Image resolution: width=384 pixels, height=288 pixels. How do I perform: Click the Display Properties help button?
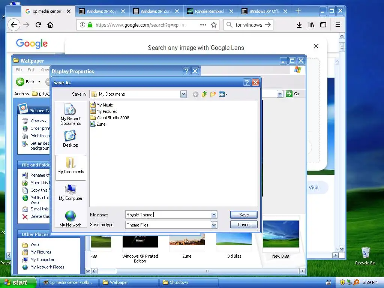[186, 71]
